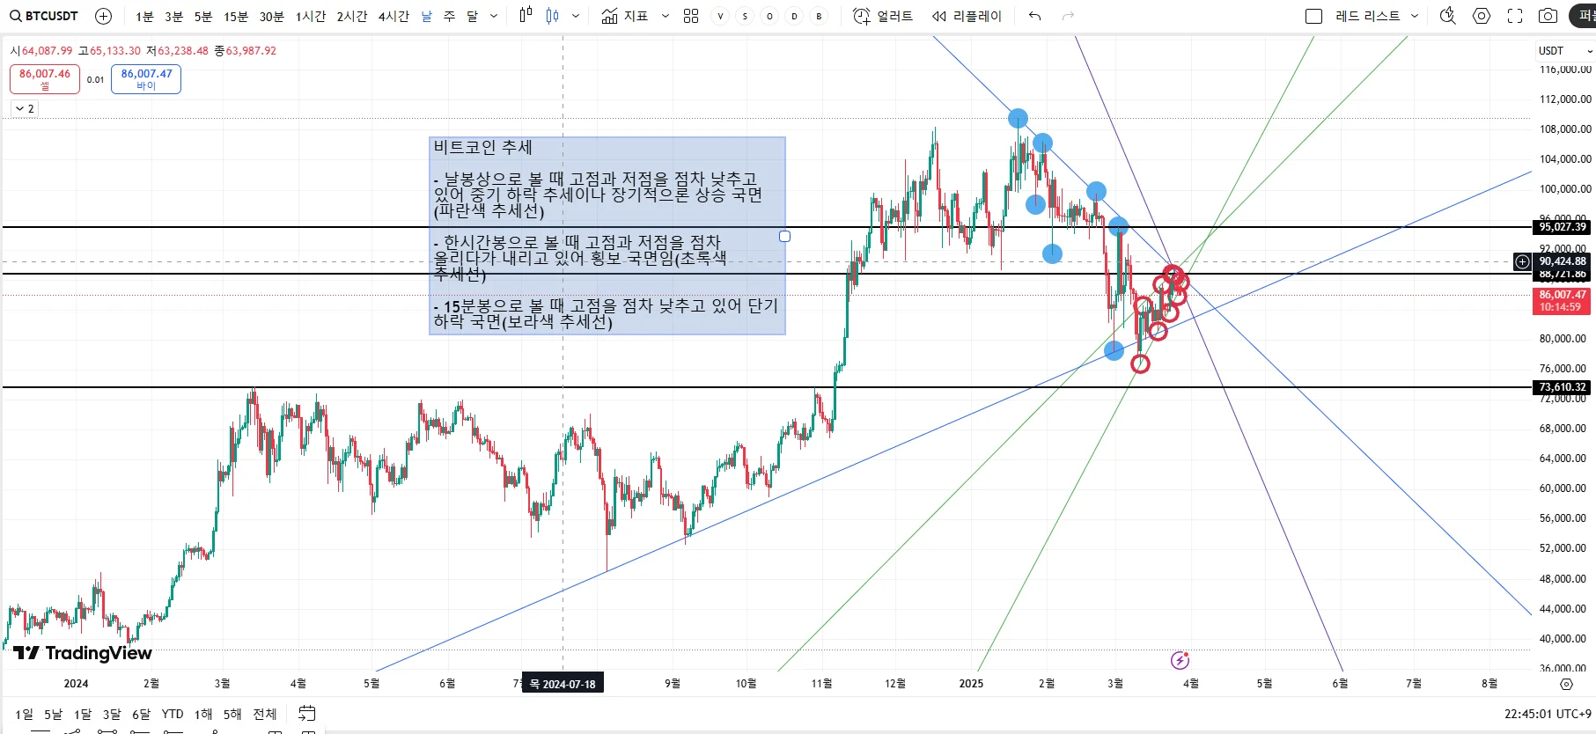Choose the 30분 timeframe
Viewport: 1596px width, 734px height.
point(271,16)
